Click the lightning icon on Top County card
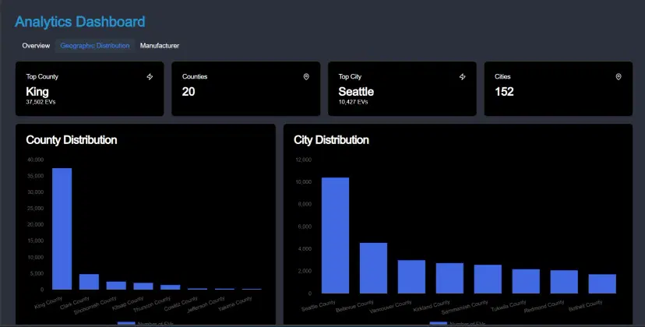645x327 pixels. point(150,77)
